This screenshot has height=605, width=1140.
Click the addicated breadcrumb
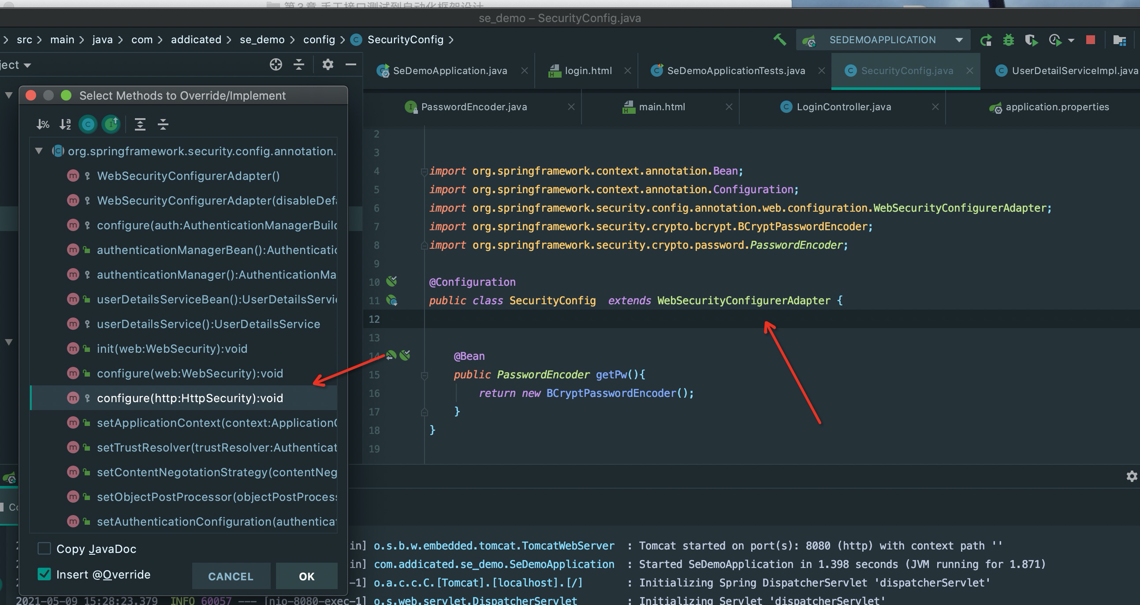[x=196, y=40]
